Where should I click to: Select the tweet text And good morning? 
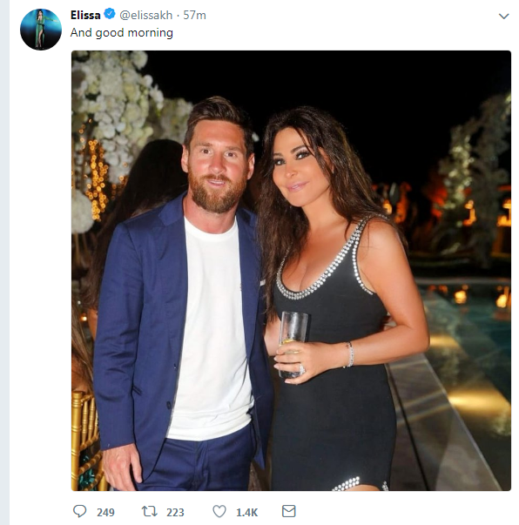pos(122,33)
